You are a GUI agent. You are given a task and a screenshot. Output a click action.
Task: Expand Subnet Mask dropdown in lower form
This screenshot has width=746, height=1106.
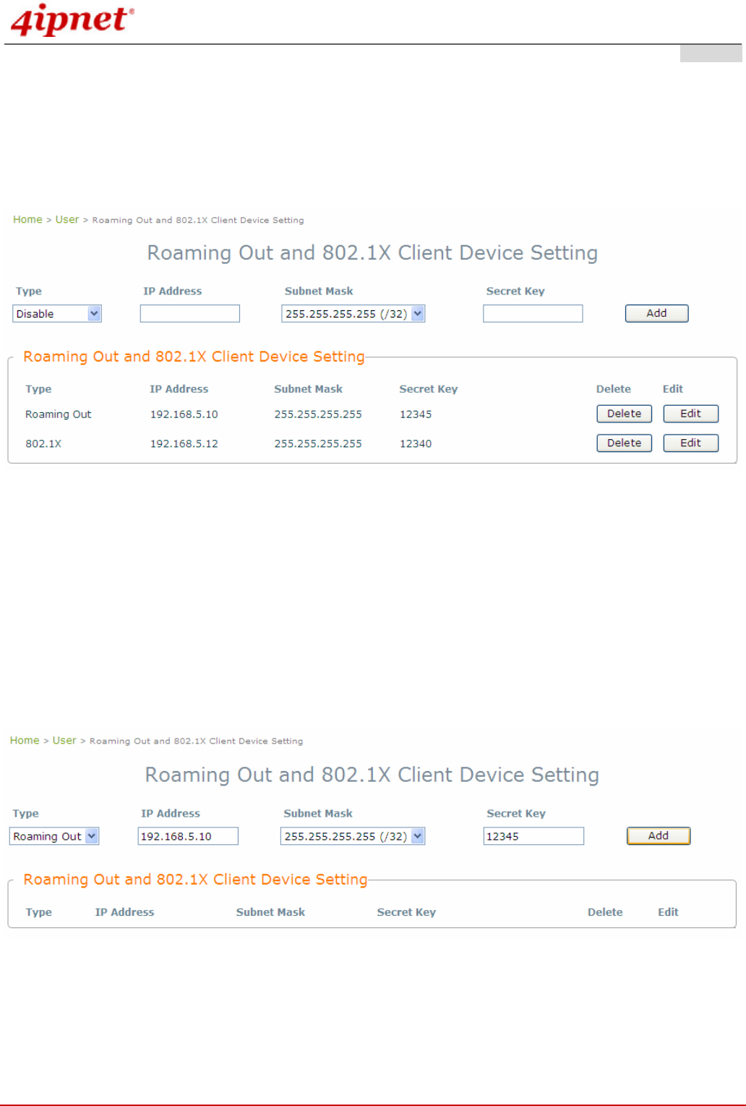tap(353, 835)
